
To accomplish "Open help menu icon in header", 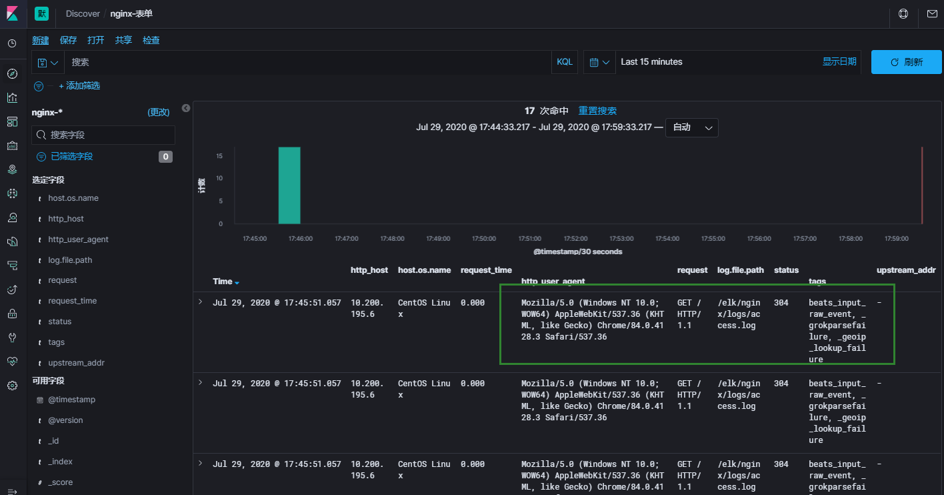I will point(903,13).
